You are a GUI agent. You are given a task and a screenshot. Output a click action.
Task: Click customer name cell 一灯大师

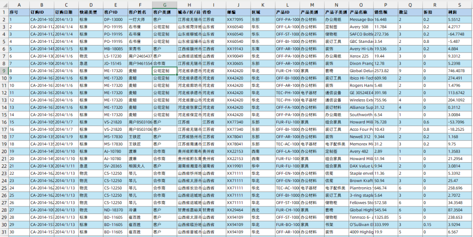pyautogui.click(x=140, y=20)
